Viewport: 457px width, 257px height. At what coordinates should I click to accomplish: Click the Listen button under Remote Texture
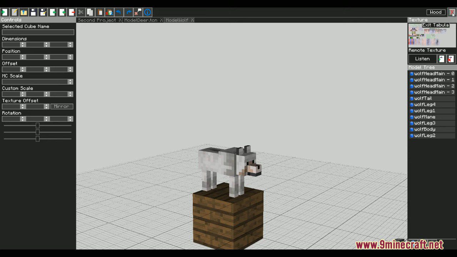(422, 59)
